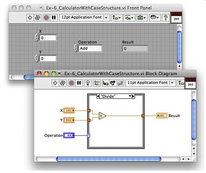
Task: Click Step Into debugging icon
Action: pos(105,83)
